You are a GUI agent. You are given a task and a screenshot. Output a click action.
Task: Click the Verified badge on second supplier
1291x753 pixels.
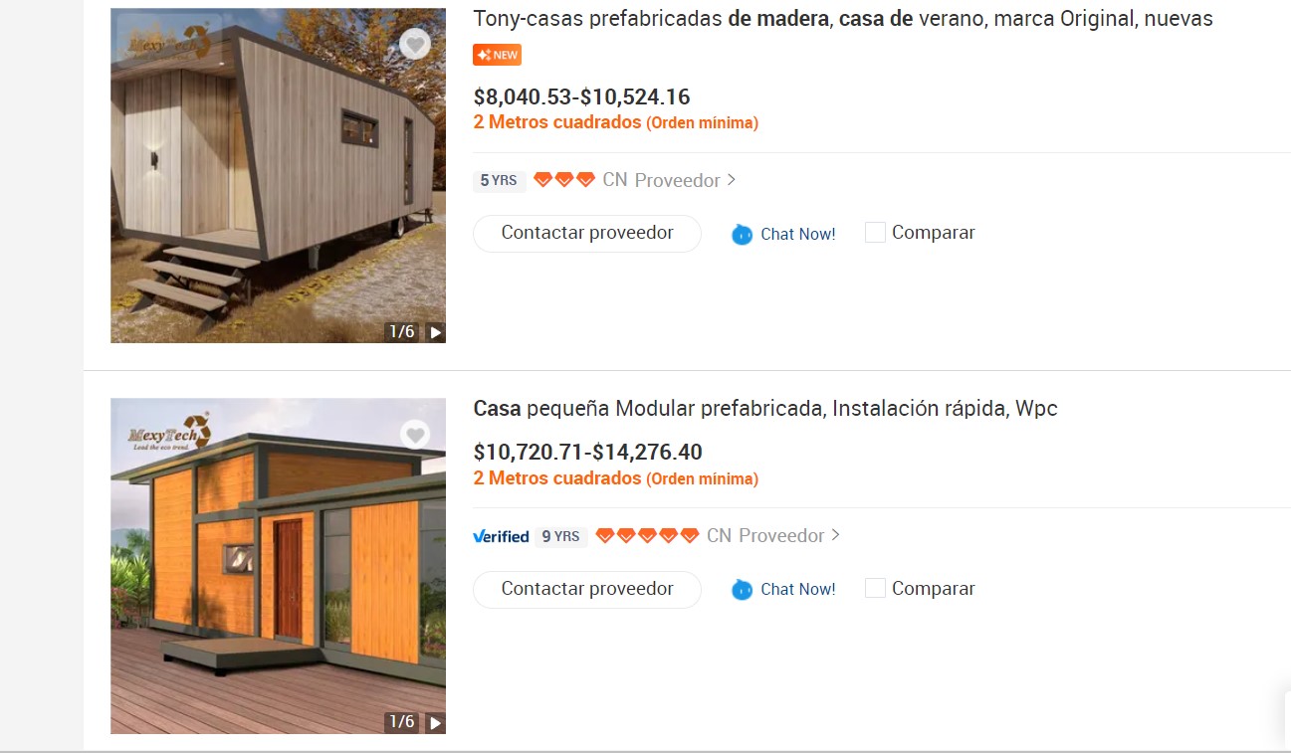coord(501,536)
